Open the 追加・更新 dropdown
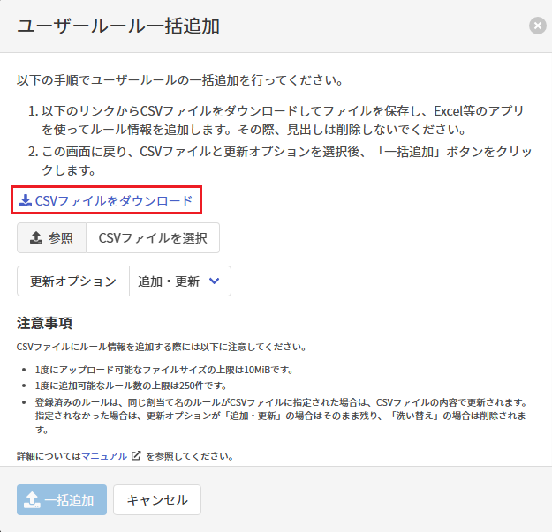552x532 pixels. 179,281
